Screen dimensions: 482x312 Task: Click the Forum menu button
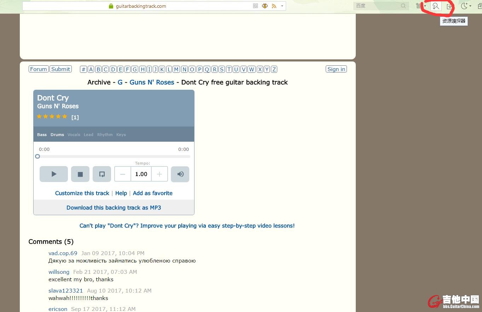point(39,69)
